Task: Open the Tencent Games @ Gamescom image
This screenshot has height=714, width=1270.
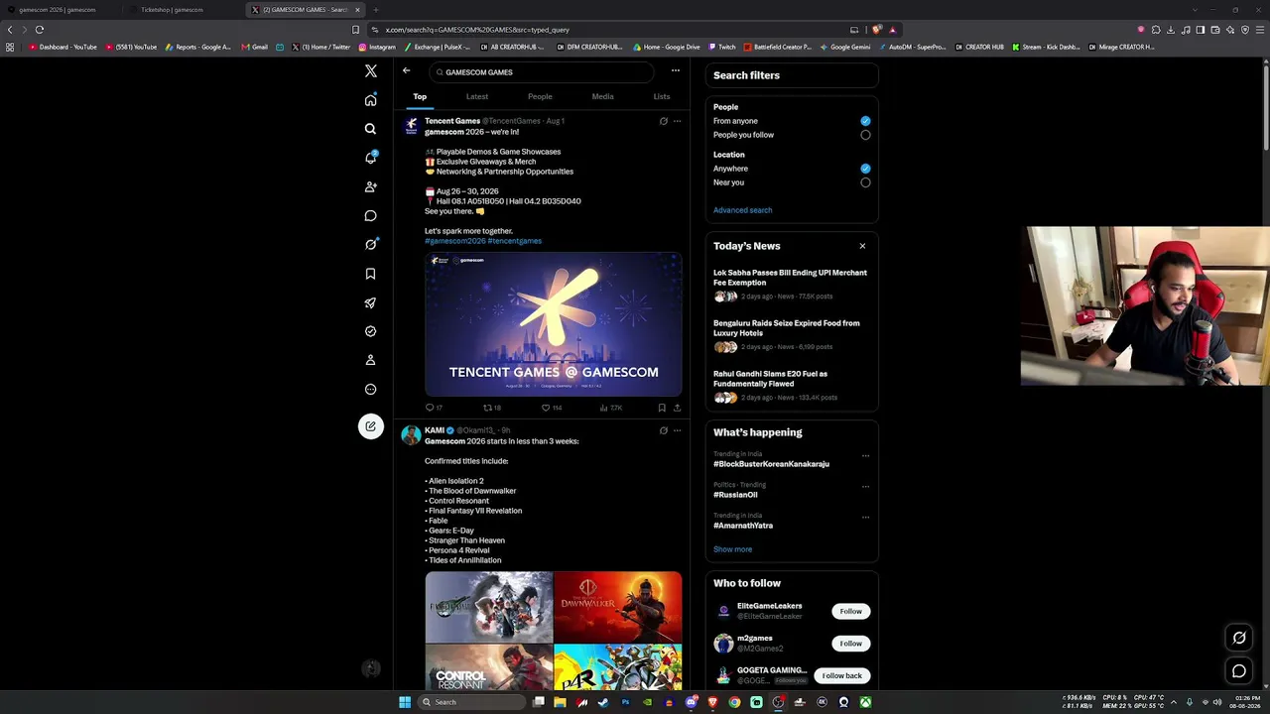Action: pyautogui.click(x=554, y=324)
